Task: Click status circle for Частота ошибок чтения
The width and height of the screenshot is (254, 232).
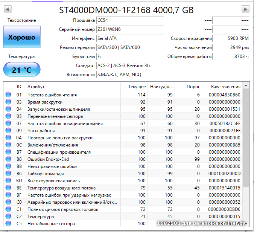Action: 8,95
